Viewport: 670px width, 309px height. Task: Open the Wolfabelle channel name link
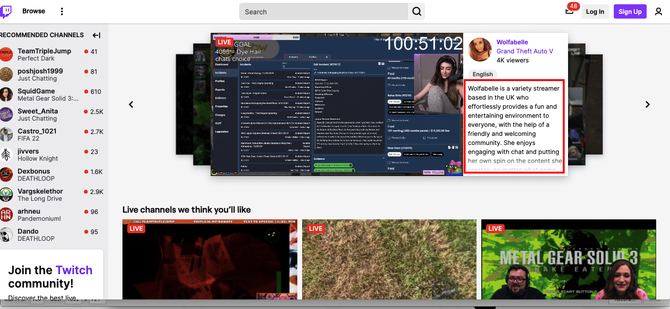pos(512,42)
